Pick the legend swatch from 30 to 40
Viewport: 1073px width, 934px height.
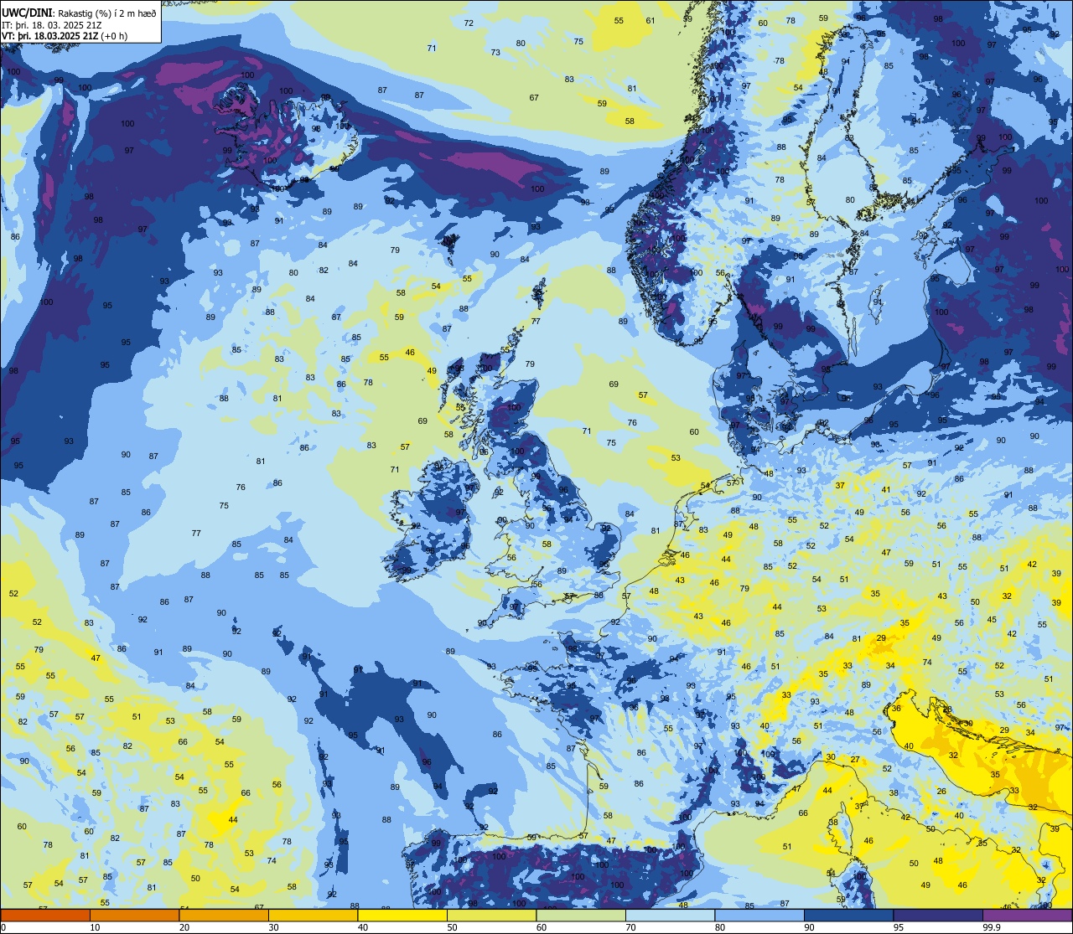coord(313,915)
